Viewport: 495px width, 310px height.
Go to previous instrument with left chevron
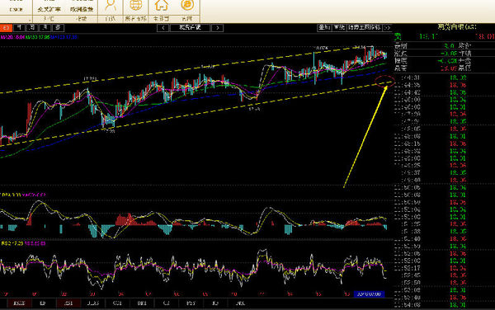coord(163,28)
